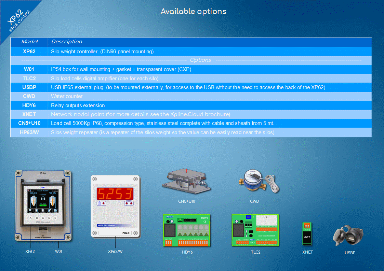
Task: Click the 'Network nodal point' description
Action: tap(141, 114)
